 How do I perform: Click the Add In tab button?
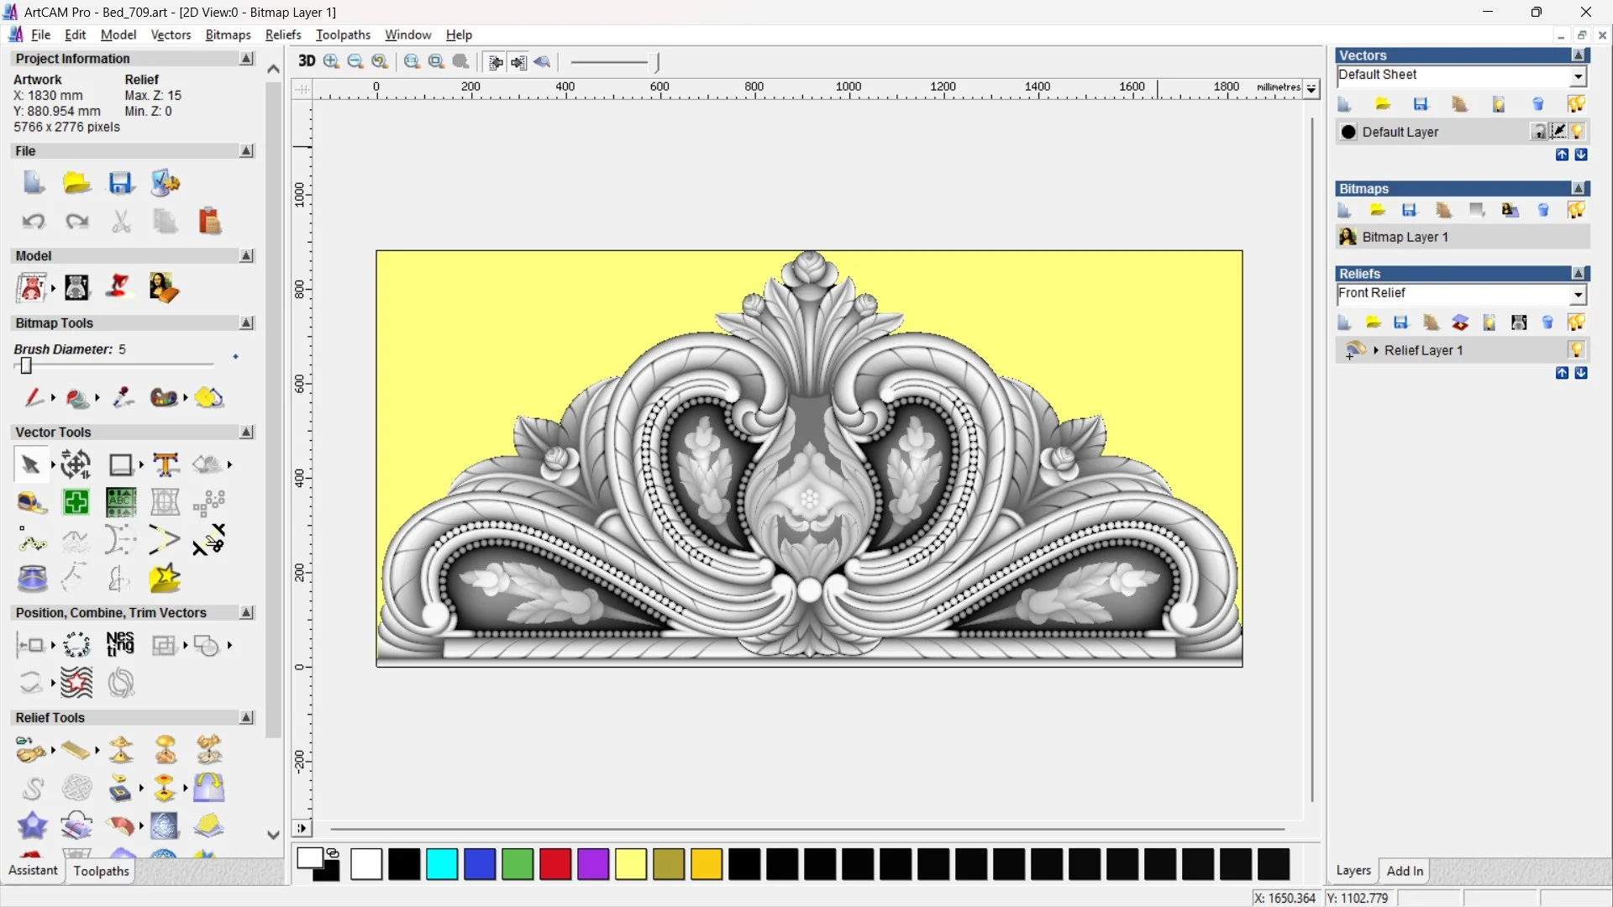pyautogui.click(x=1405, y=871)
